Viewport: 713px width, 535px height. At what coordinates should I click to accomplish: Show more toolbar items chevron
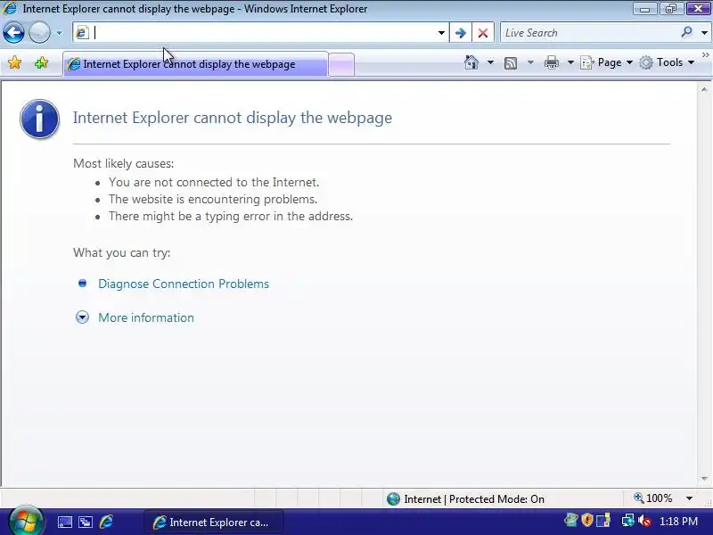coord(705,55)
